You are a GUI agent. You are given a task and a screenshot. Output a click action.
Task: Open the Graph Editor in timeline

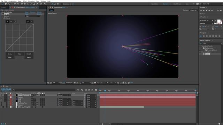[x=96, y=90]
